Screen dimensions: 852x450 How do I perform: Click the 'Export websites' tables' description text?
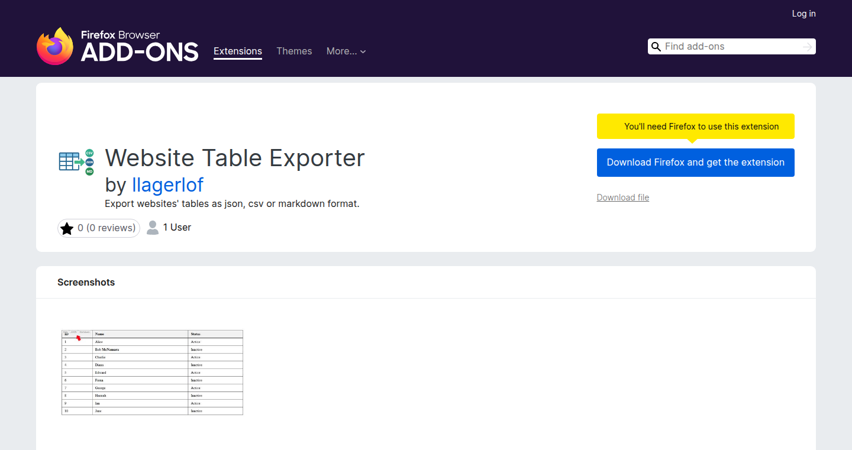pyautogui.click(x=232, y=204)
